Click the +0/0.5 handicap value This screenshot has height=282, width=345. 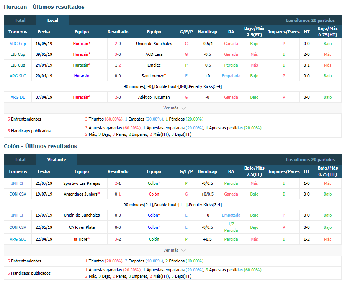coord(207,194)
